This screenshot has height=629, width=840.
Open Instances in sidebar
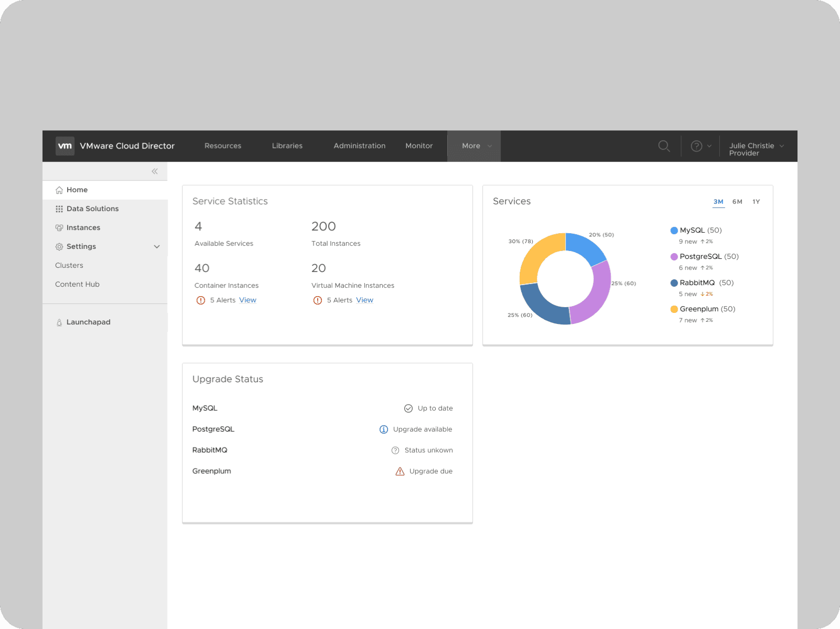coord(105,228)
